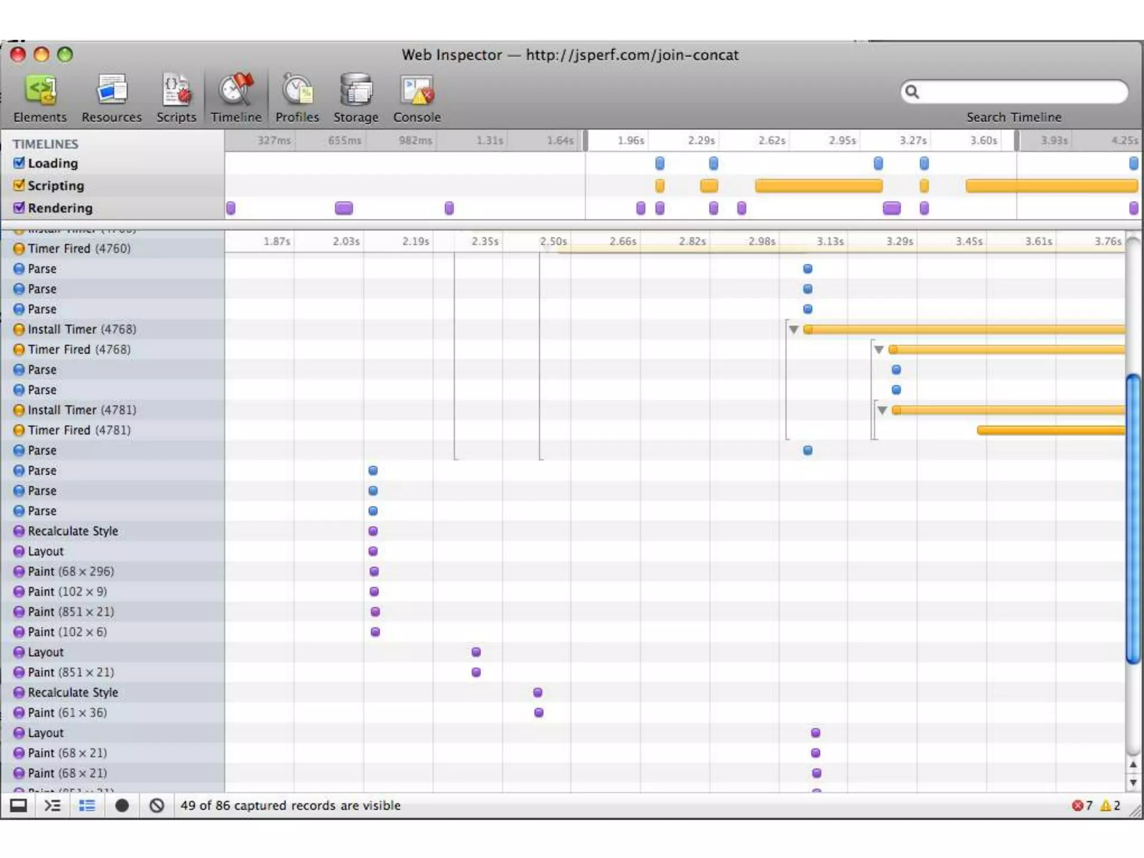Select the Timer Fired (4760) record

(79, 249)
